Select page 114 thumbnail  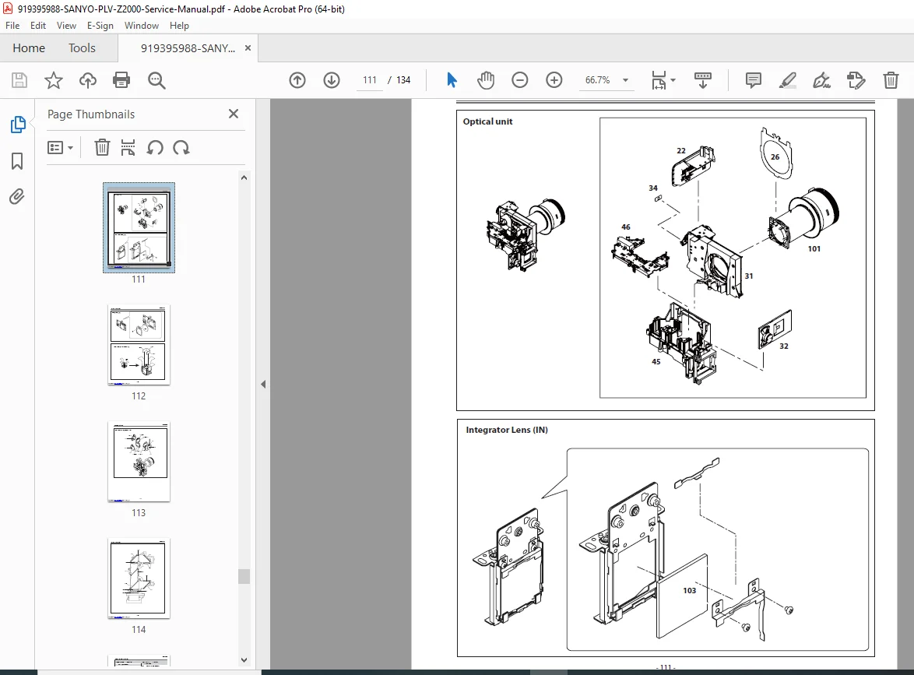pos(139,578)
